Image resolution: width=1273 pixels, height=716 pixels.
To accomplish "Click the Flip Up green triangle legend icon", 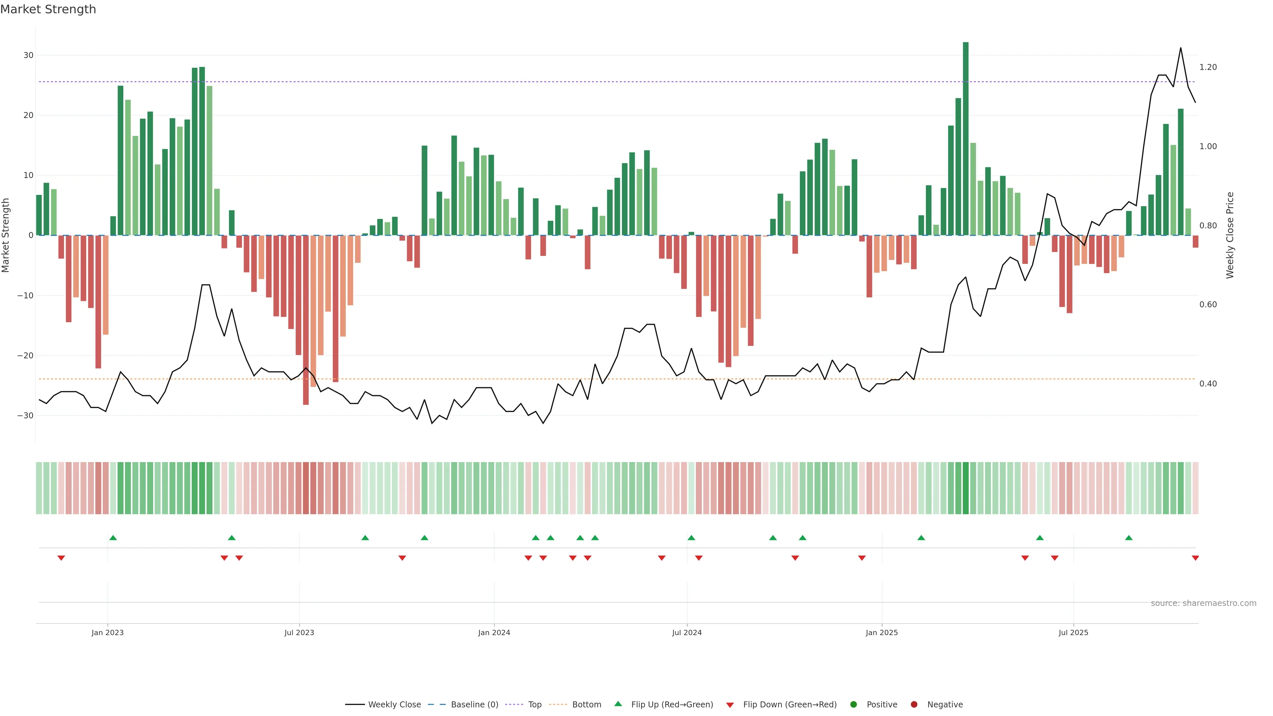I will [618, 704].
